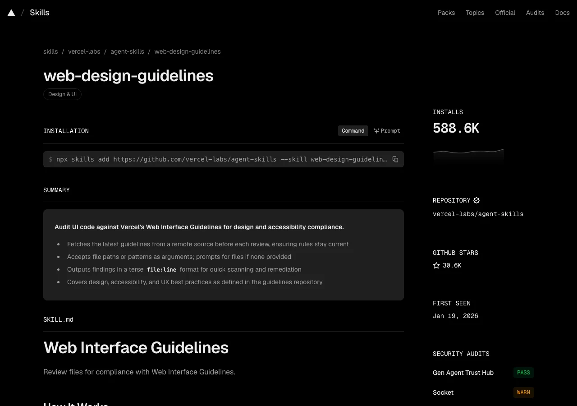The image size is (577, 406).
Task: Open the Docs link
Action: pyautogui.click(x=562, y=13)
